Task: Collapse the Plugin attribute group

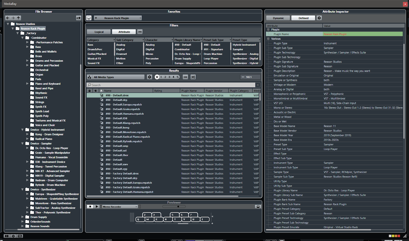Action: click(268, 30)
